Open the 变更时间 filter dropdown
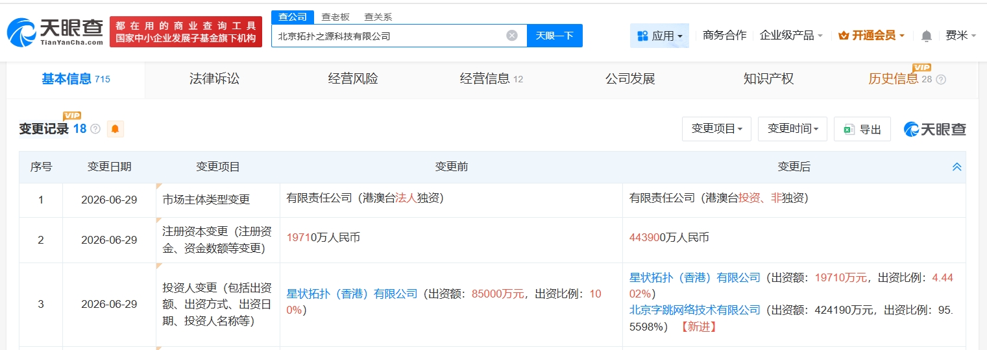 click(x=792, y=129)
